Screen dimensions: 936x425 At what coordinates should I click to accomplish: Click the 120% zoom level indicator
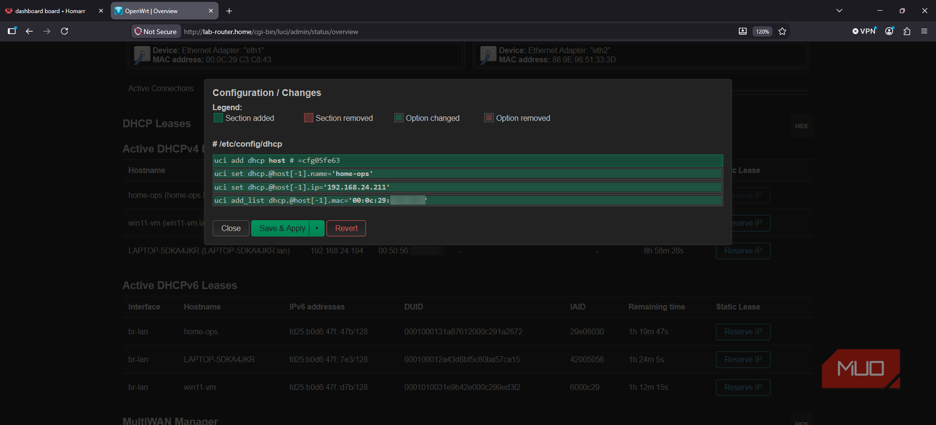[x=762, y=32]
